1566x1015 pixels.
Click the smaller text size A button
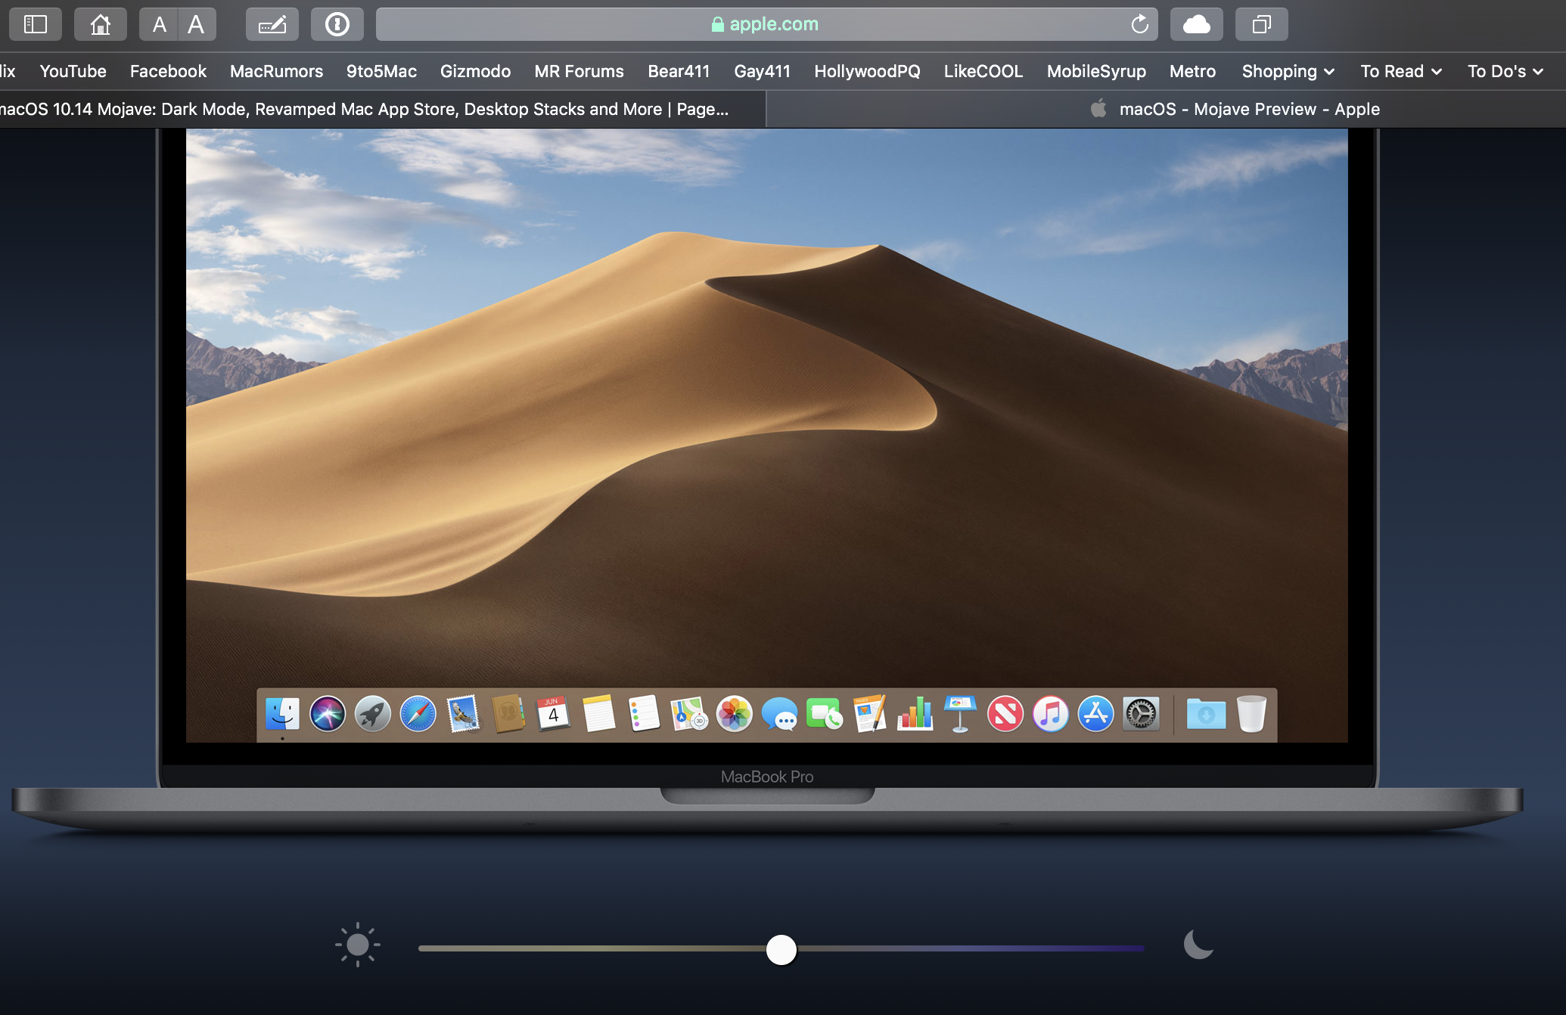159,24
